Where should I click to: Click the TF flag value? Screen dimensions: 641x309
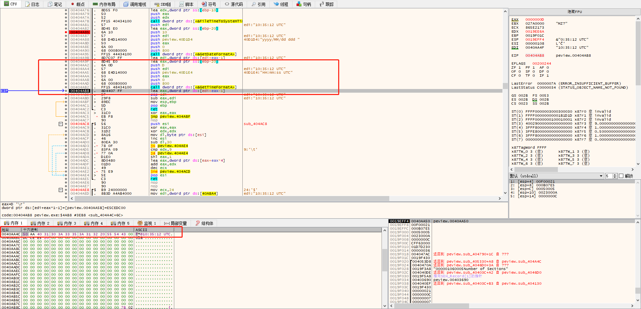pyautogui.click(x=533, y=75)
